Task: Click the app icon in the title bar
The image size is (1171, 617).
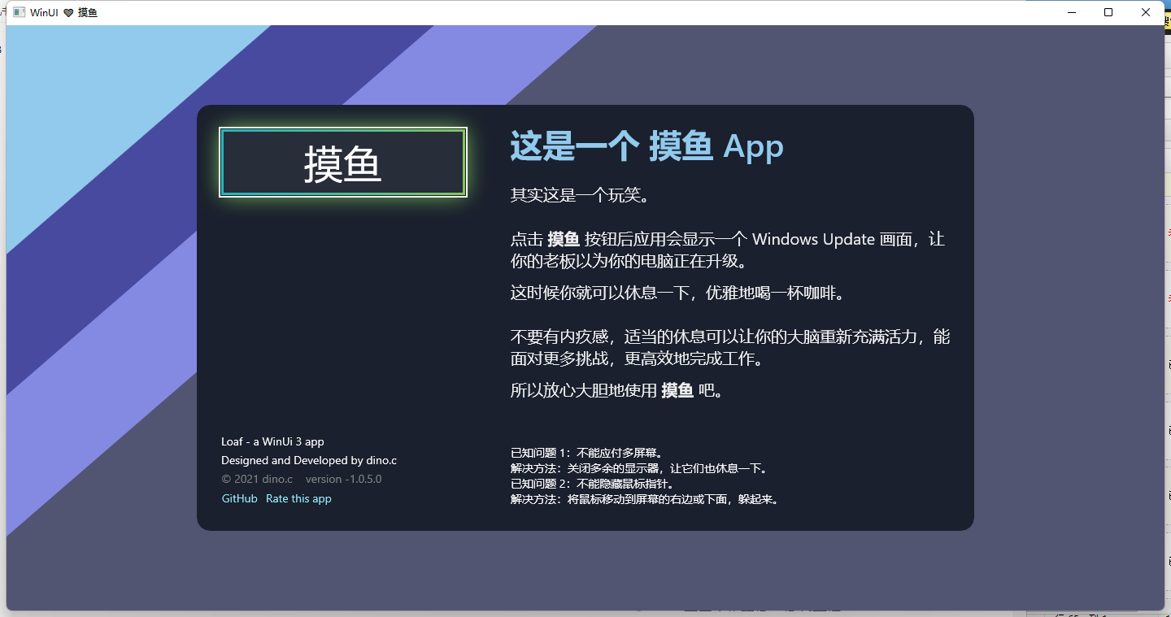Action: click(19, 12)
